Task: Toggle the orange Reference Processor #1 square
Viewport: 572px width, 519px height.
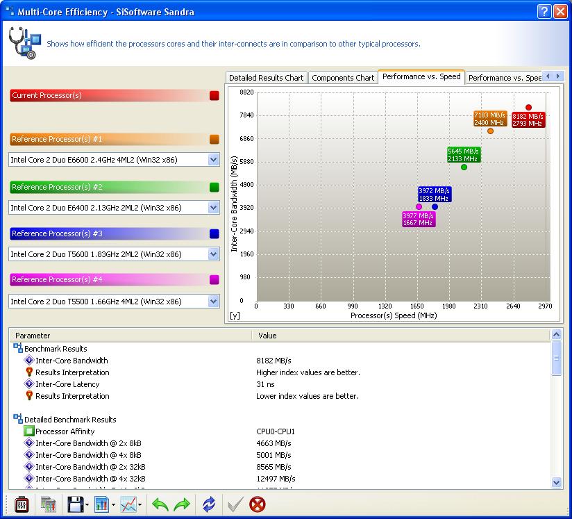Action: pyautogui.click(x=214, y=140)
